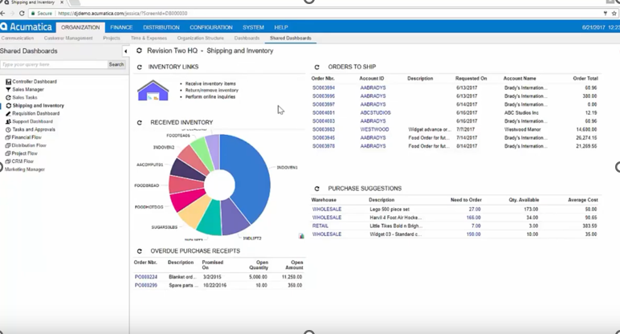The height and width of the screenshot is (334, 620).
Task: Open the Organization menu
Action: tap(80, 27)
